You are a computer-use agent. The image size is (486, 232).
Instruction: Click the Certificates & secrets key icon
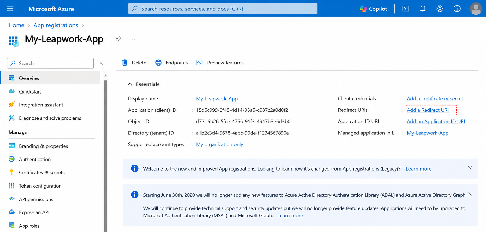[x=12, y=172]
